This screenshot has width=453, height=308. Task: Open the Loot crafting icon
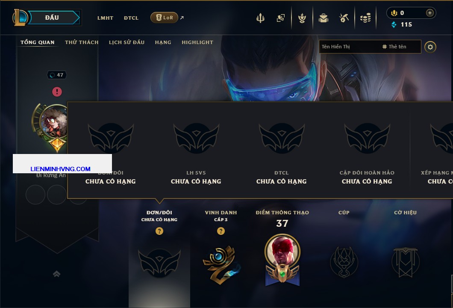click(x=302, y=18)
